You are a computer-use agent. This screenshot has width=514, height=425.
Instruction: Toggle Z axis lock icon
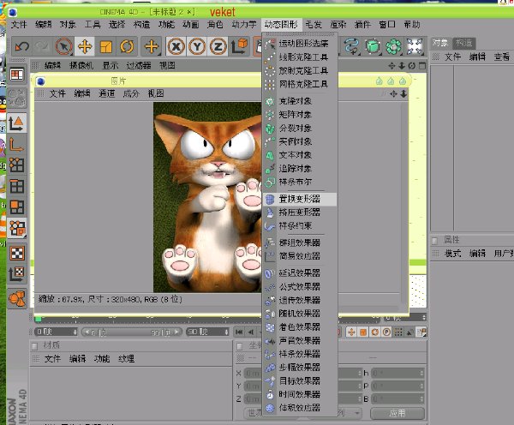(x=218, y=46)
